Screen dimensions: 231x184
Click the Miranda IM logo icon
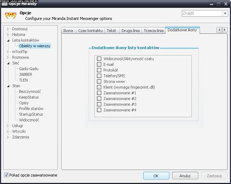(x=11, y=15)
